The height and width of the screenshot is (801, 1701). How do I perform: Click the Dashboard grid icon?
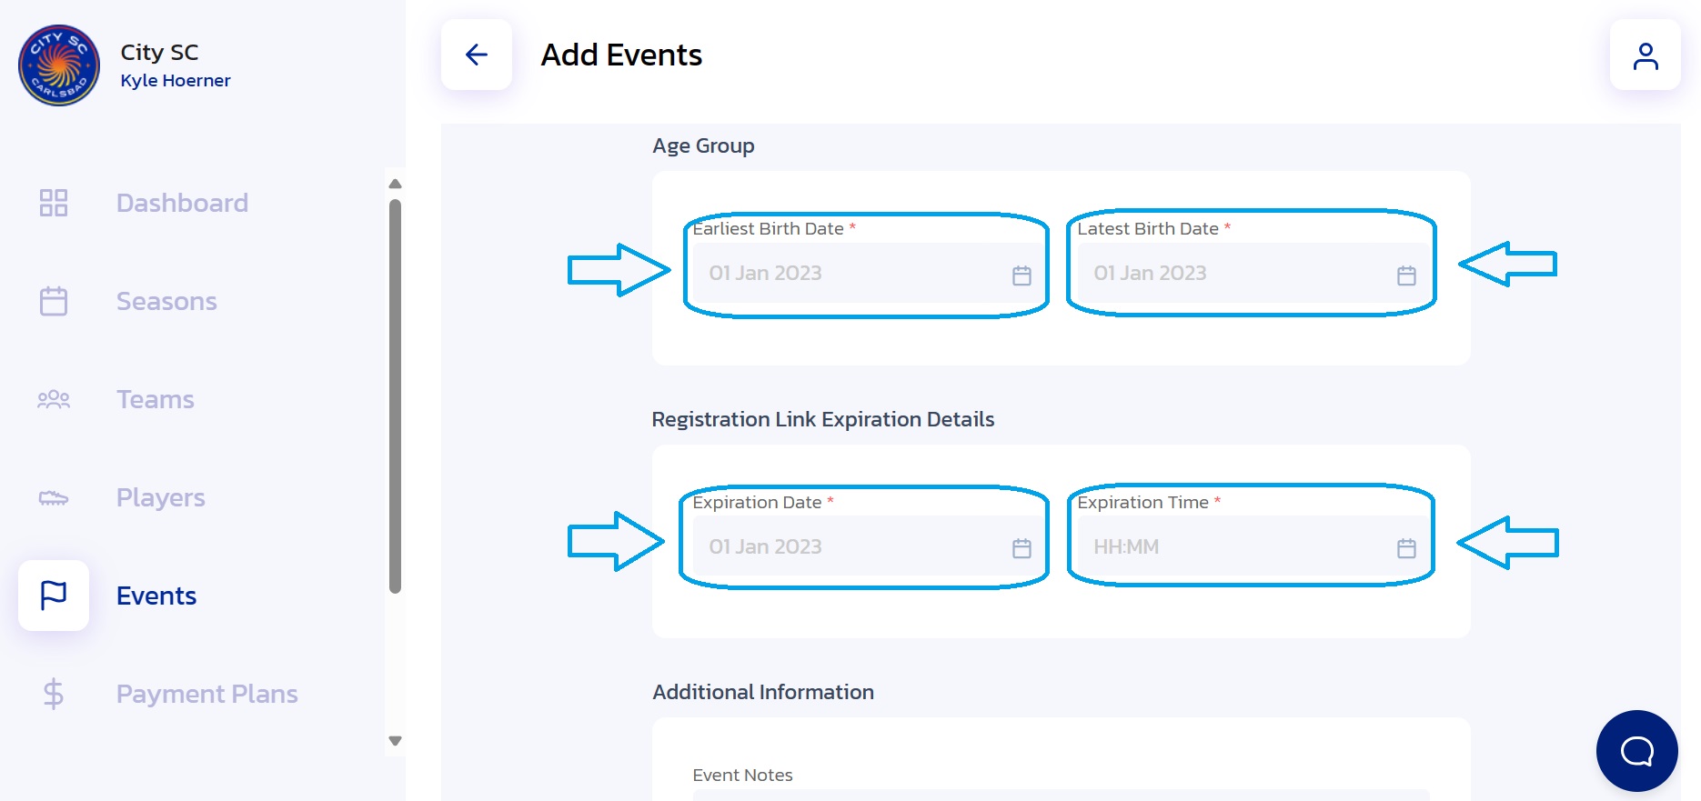[54, 203]
